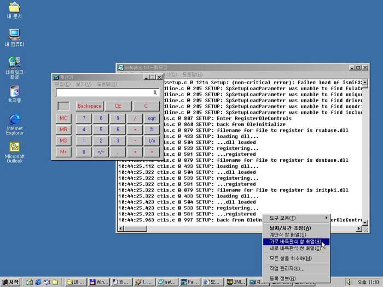Open 등록 정보(R) from context menu
The image size is (383, 287).
297,278
